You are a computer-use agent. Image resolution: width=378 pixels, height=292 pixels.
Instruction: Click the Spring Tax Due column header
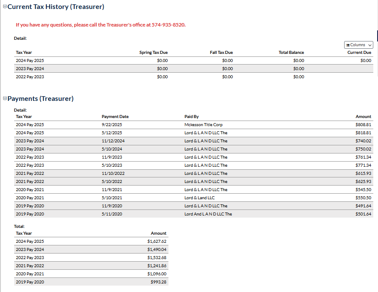[x=153, y=53]
